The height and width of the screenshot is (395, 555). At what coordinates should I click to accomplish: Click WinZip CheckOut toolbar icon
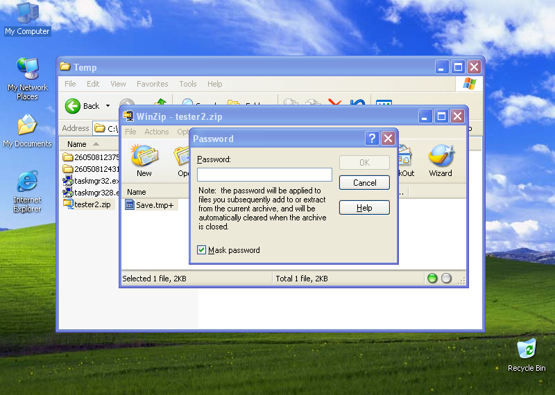pyautogui.click(x=406, y=161)
